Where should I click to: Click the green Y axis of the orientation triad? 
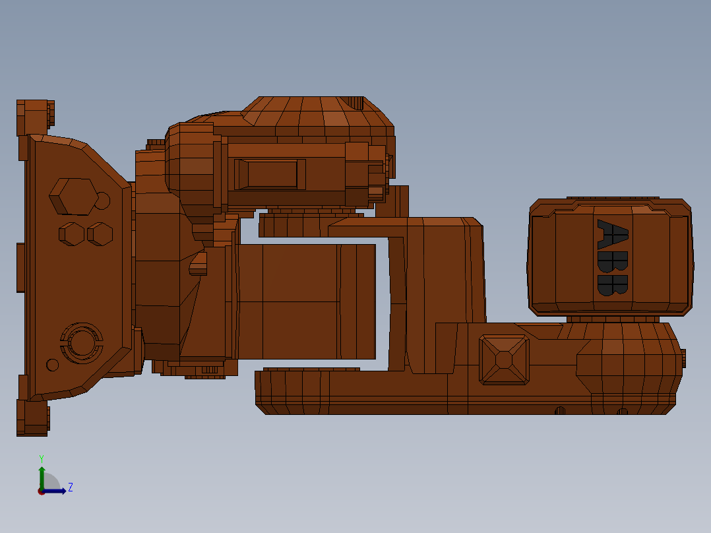tap(42, 478)
